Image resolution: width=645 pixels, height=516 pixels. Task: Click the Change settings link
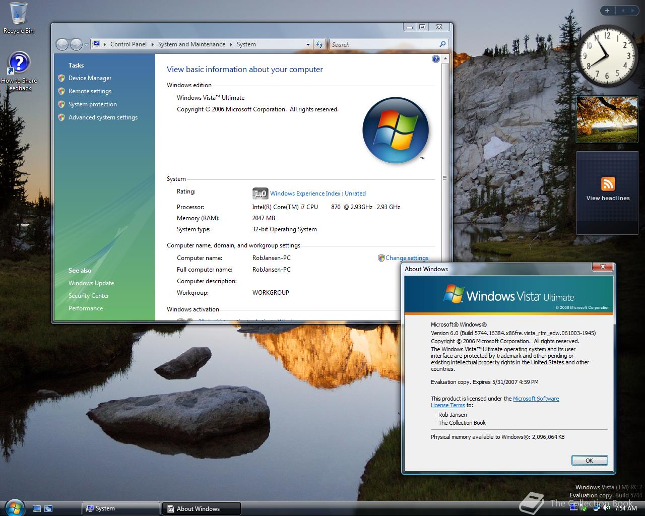tap(407, 258)
